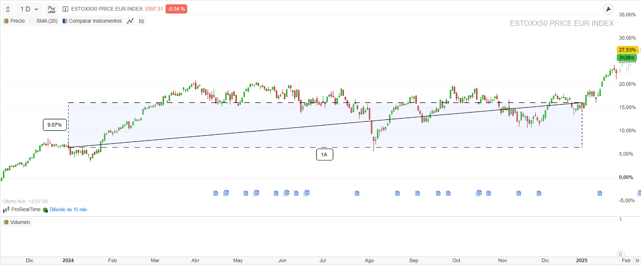
Task: Open the objects list icon
Action: 142,21
